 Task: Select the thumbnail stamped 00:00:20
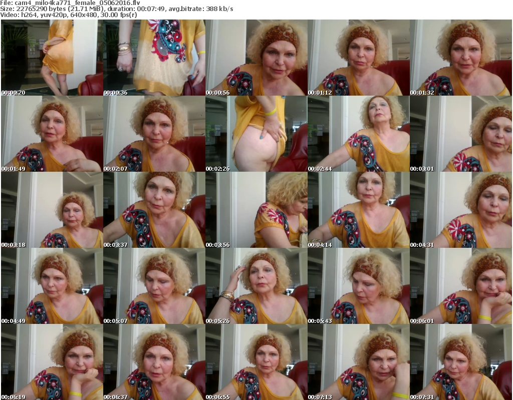pyautogui.click(x=52, y=58)
